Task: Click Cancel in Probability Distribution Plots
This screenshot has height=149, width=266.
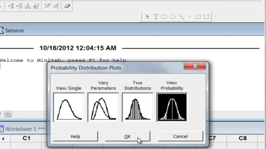Action: 180,136
